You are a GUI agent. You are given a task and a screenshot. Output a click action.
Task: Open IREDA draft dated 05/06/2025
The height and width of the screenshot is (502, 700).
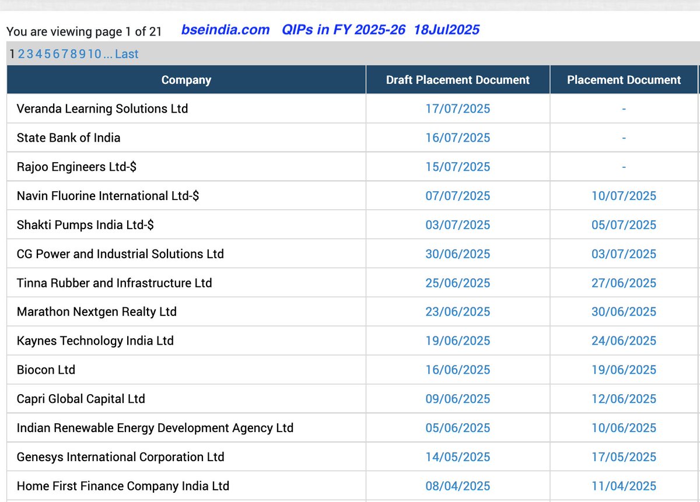point(458,428)
